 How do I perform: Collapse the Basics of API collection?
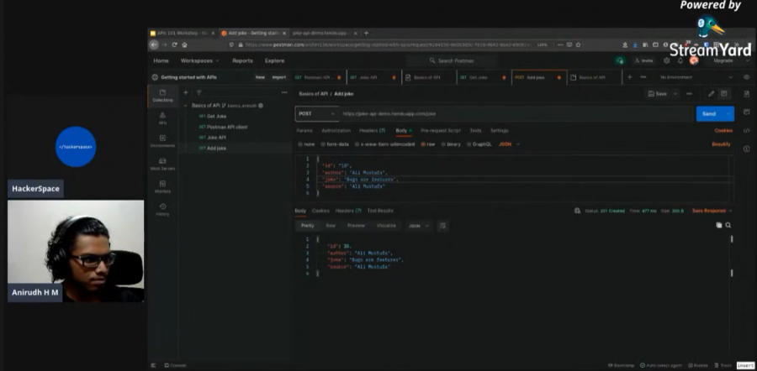point(186,105)
